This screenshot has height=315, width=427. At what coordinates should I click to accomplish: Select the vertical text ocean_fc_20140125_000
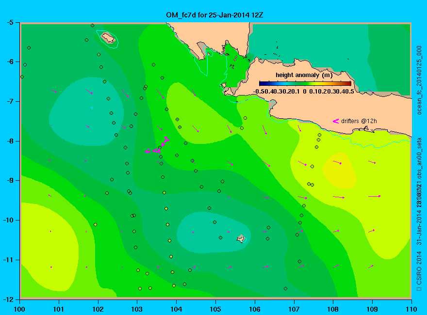419,80
